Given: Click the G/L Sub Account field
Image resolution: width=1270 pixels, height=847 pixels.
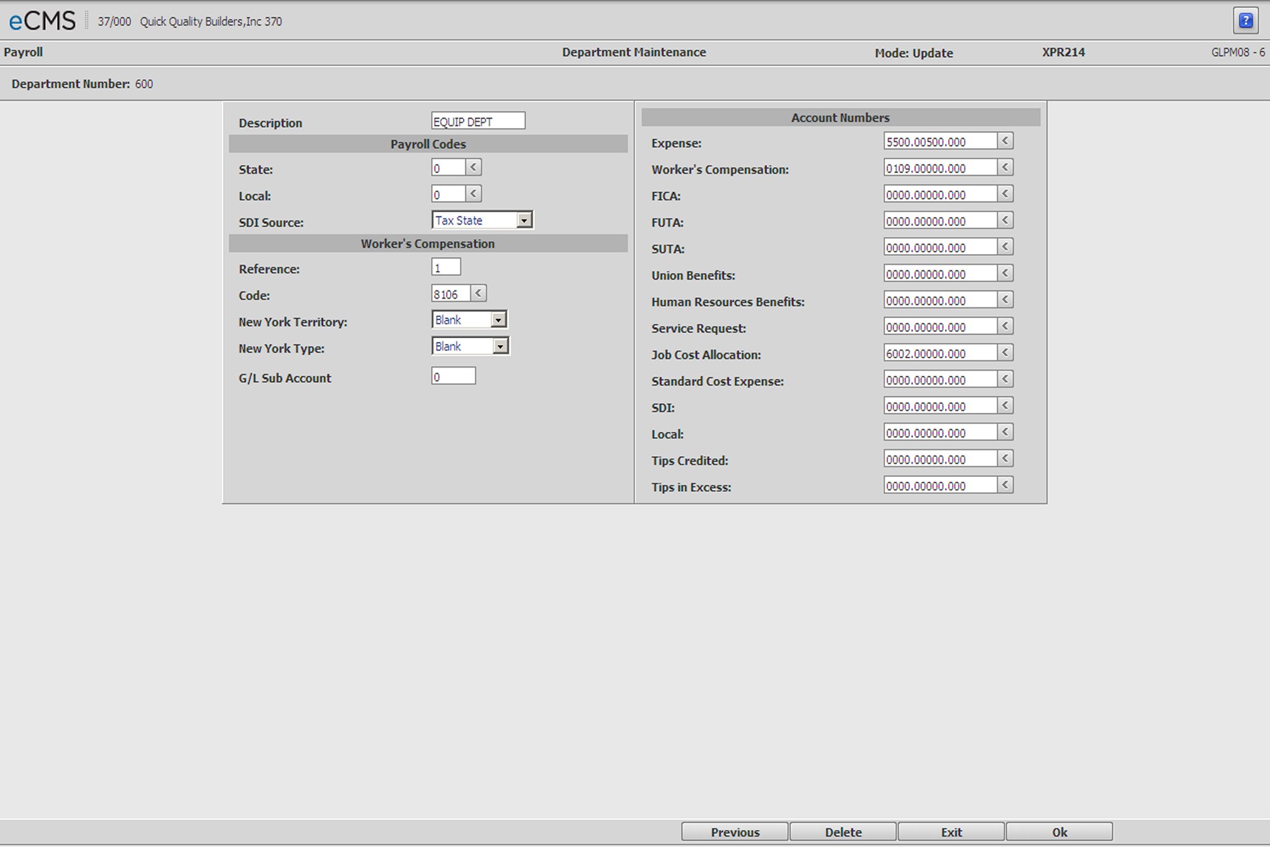Looking at the screenshot, I should click(x=453, y=376).
